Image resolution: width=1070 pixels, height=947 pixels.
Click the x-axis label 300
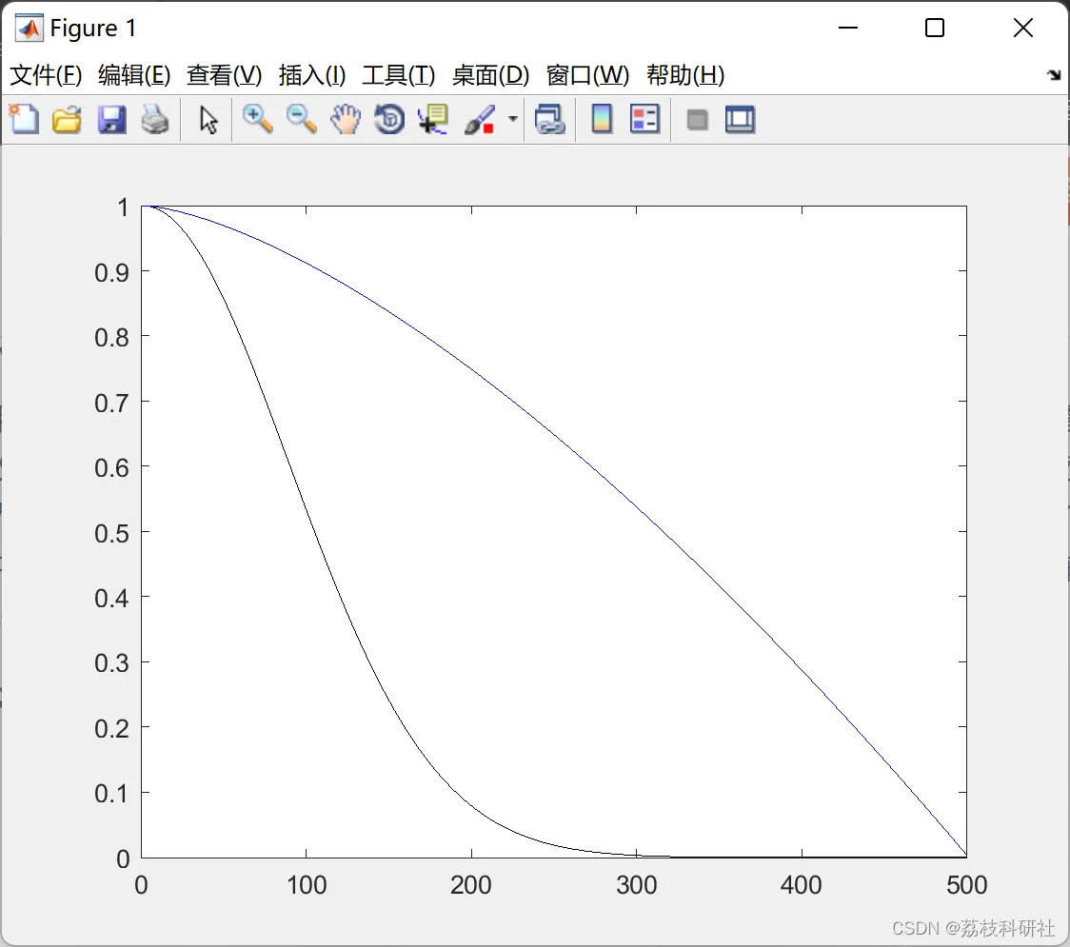coord(636,885)
